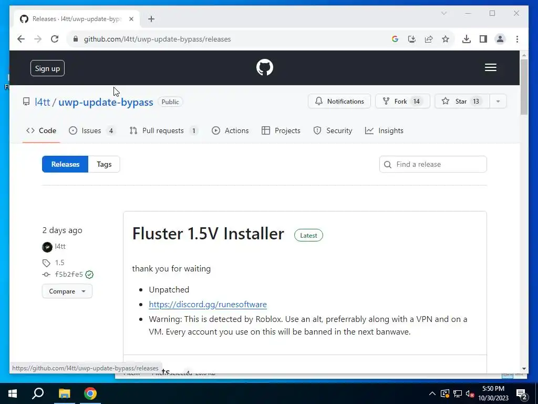This screenshot has width=538, height=404.
Task: Open network status tray icon
Action: tap(458, 393)
